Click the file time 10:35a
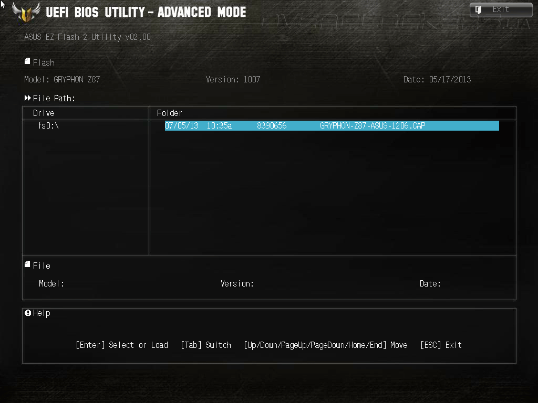538x403 pixels. click(x=219, y=125)
